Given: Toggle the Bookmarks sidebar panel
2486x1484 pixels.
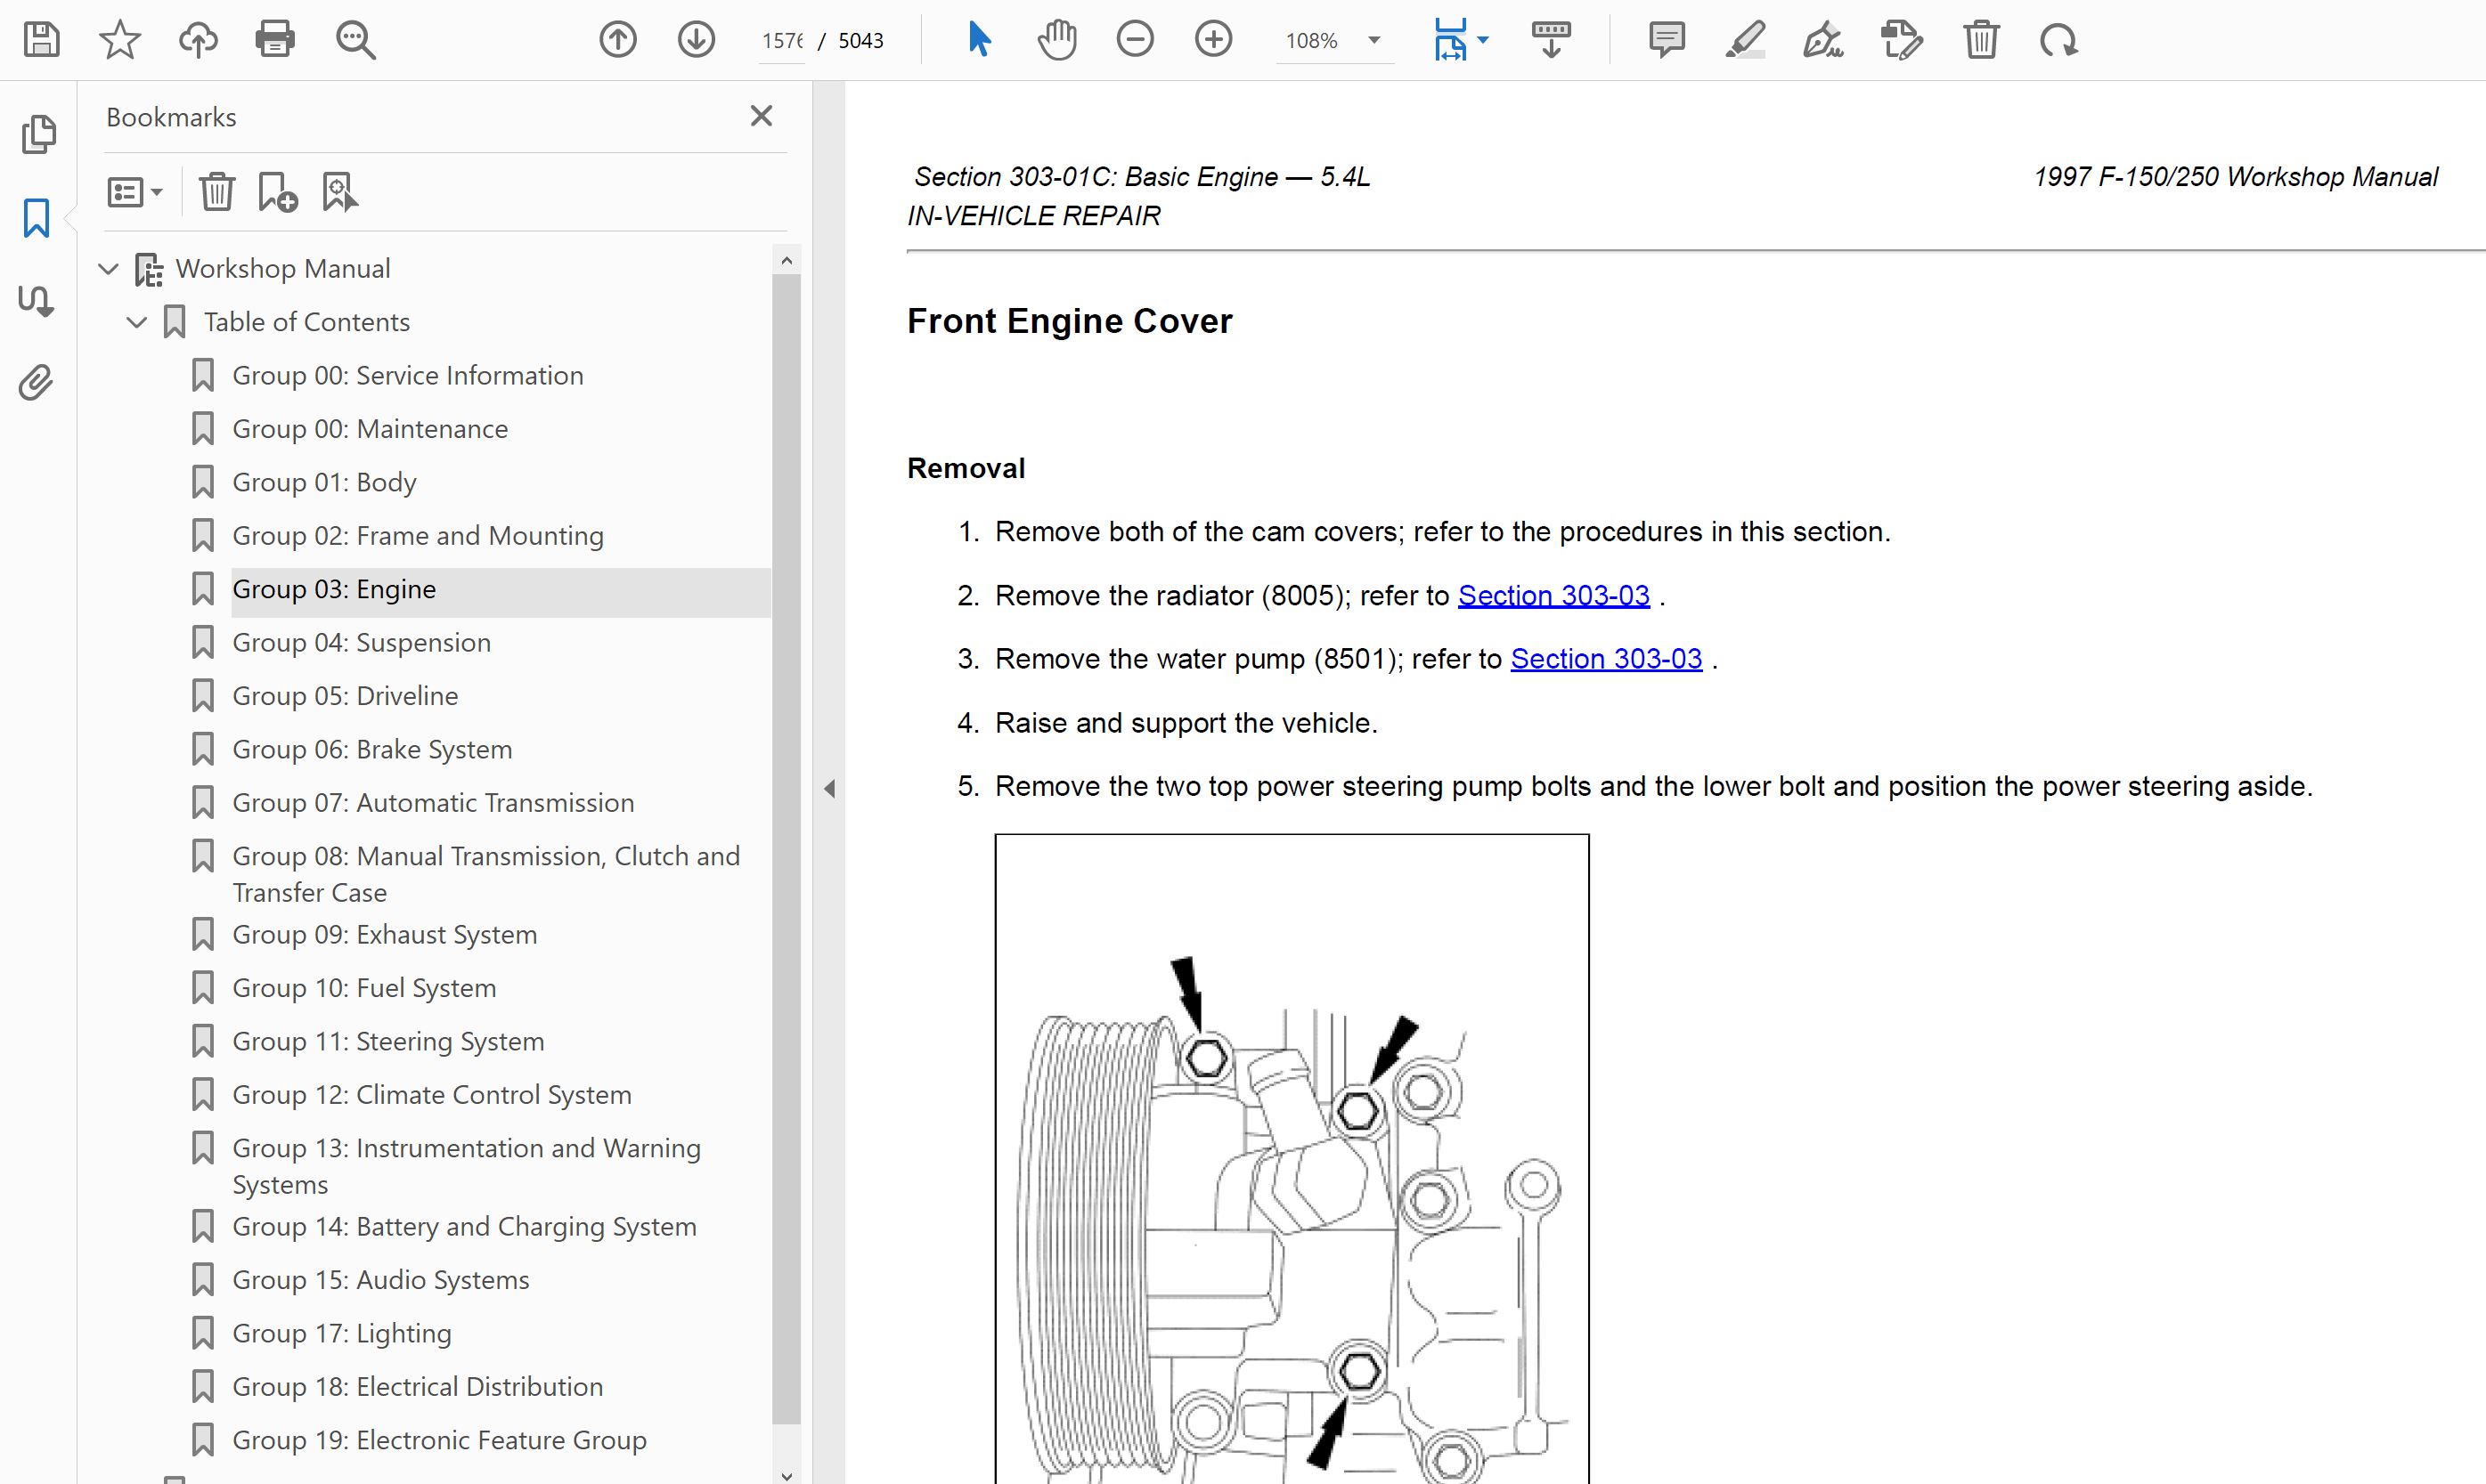Looking at the screenshot, I should point(36,218).
